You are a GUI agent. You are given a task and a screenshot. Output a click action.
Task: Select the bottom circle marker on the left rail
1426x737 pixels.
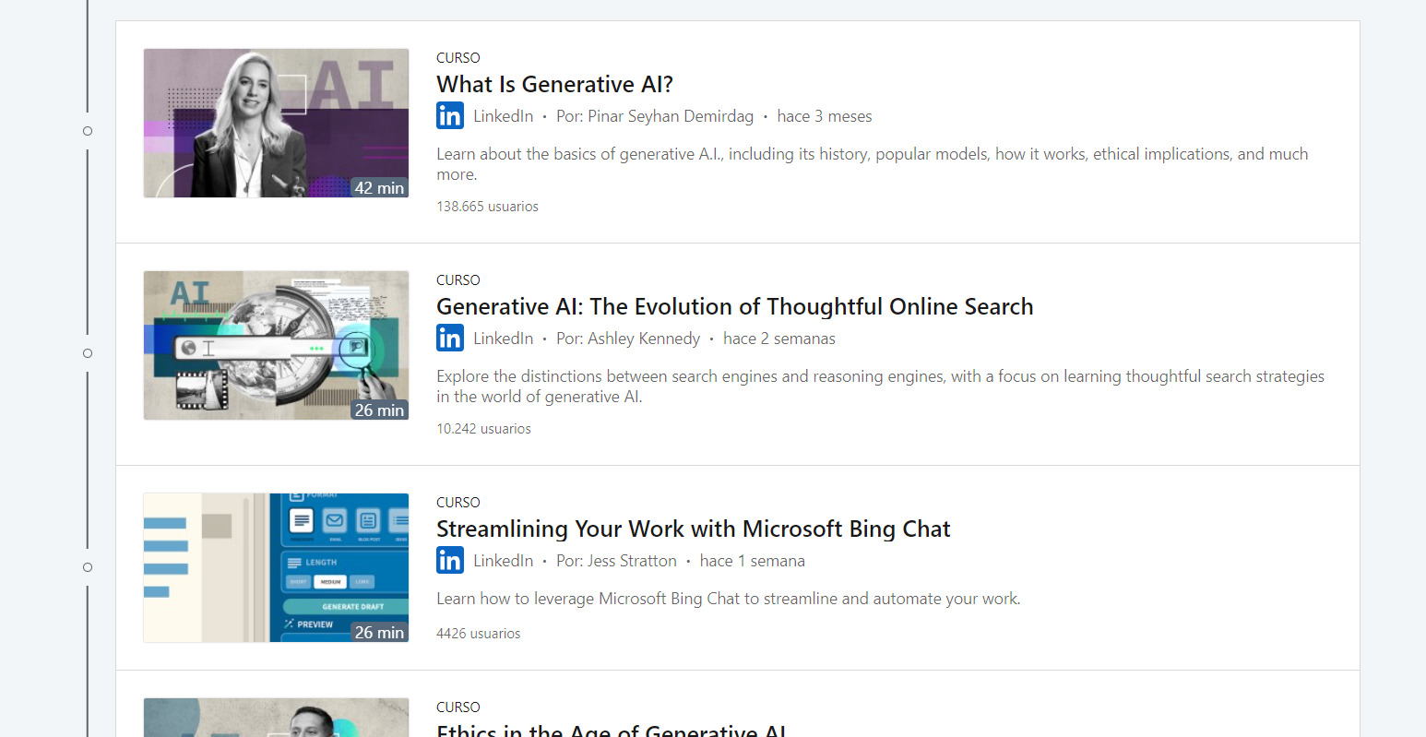point(88,567)
